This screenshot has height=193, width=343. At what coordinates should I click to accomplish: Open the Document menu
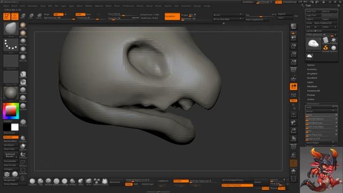point(33,6)
